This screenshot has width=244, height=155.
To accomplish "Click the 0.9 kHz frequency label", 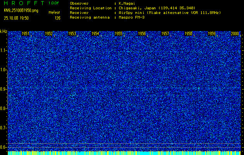I will [3, 89].
